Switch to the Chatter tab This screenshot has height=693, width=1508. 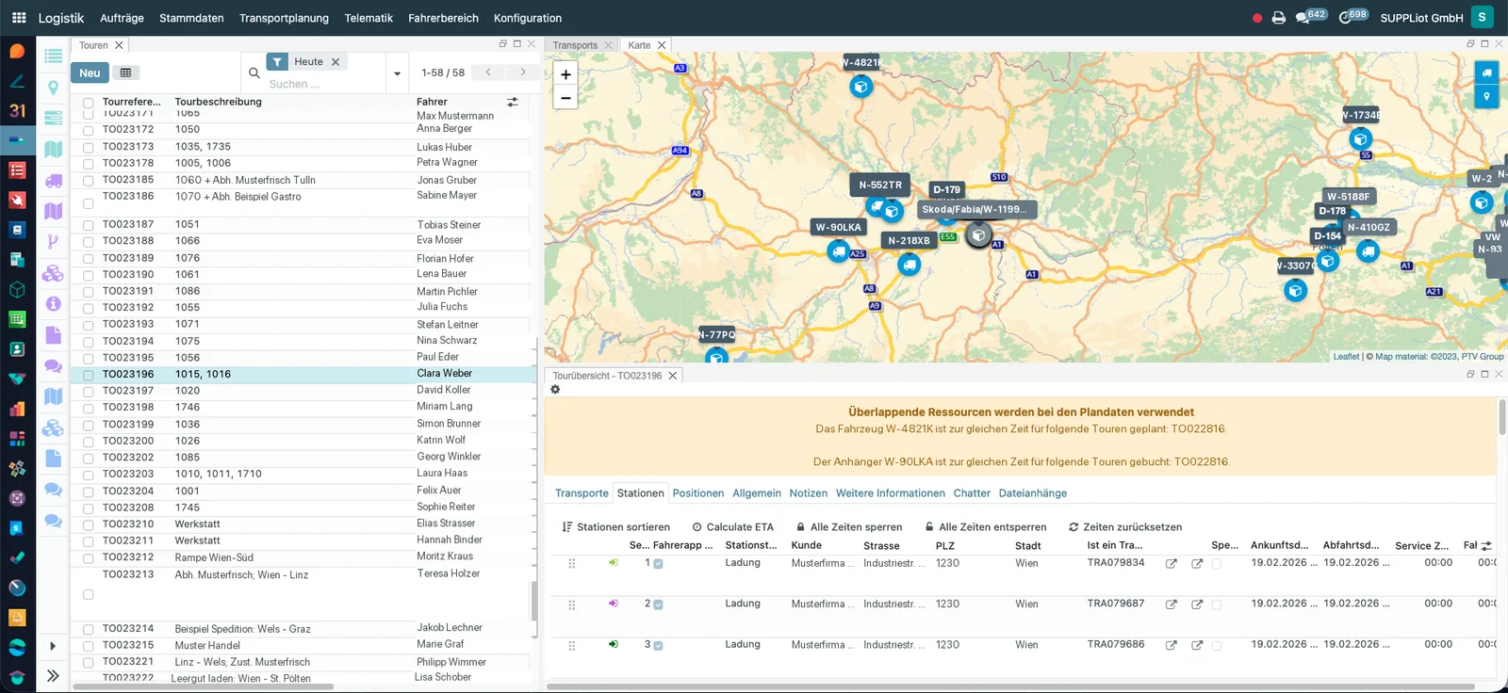click(x=972, y=493)
